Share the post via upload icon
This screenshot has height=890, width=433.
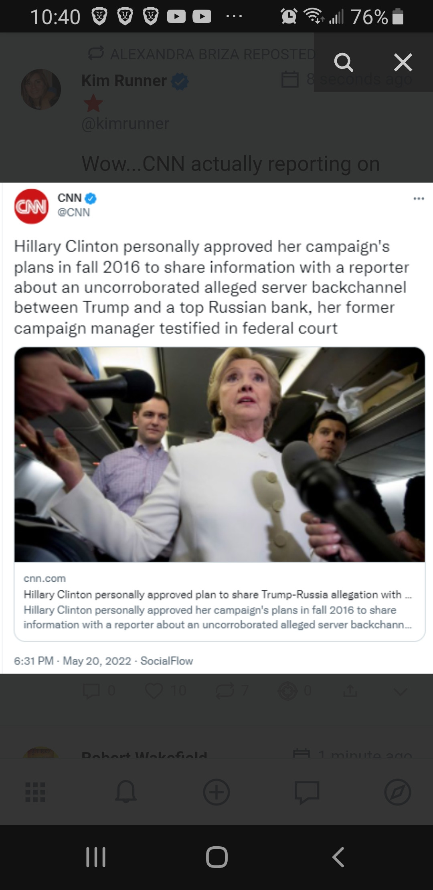(350, 690)
